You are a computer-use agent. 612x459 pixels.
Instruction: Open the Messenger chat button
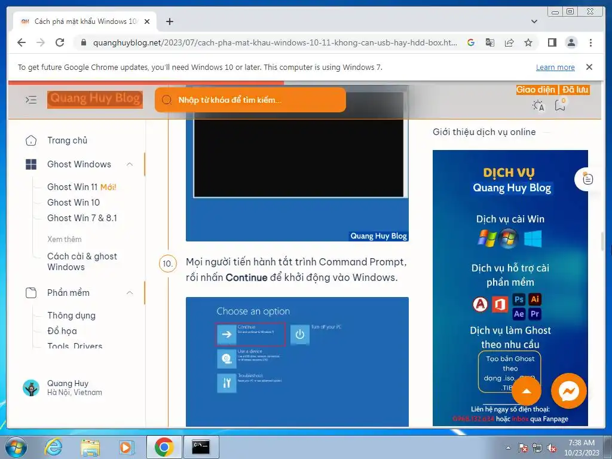click(568, 391)
